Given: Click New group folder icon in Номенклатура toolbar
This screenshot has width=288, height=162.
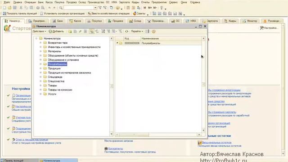Looking at the screenshot, I should 70,31.
